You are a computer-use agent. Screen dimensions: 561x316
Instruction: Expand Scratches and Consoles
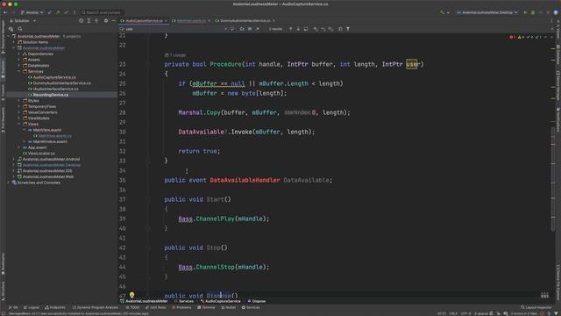(9, 183)
